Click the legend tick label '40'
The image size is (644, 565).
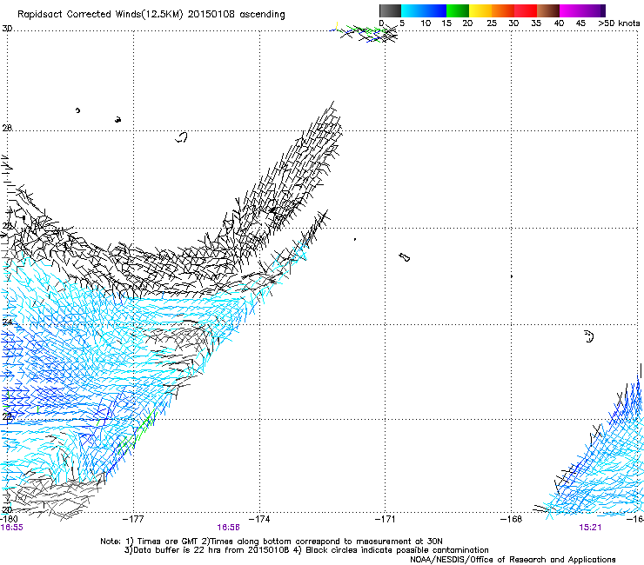click(559, 23)
